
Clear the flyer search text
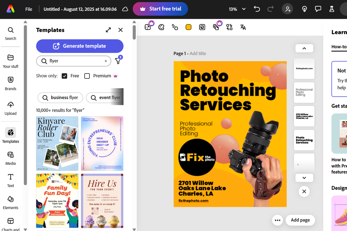tap(106, 61)
